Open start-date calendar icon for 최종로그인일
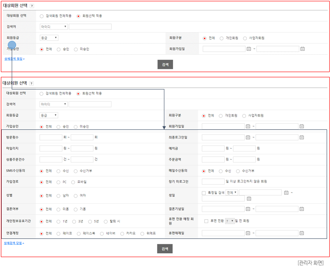 click(x=248, y=137)
